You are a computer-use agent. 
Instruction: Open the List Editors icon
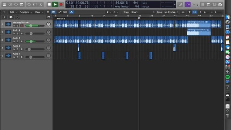[203, 5]
